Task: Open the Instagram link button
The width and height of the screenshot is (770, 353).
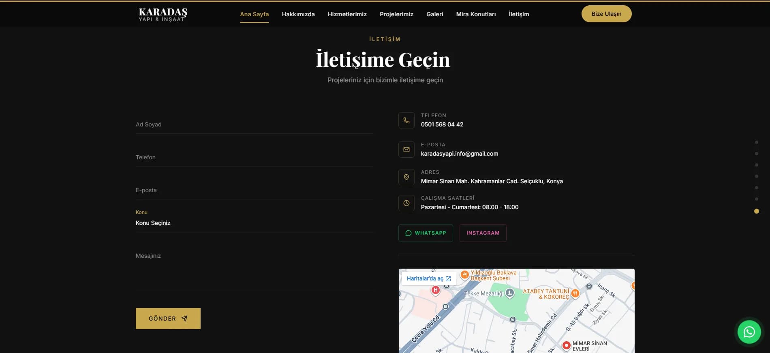Action: click(483, 233)
